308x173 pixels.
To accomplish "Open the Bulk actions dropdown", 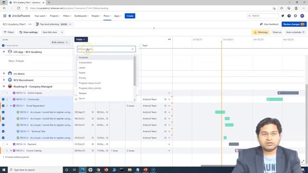I will (x=60, y=42).
